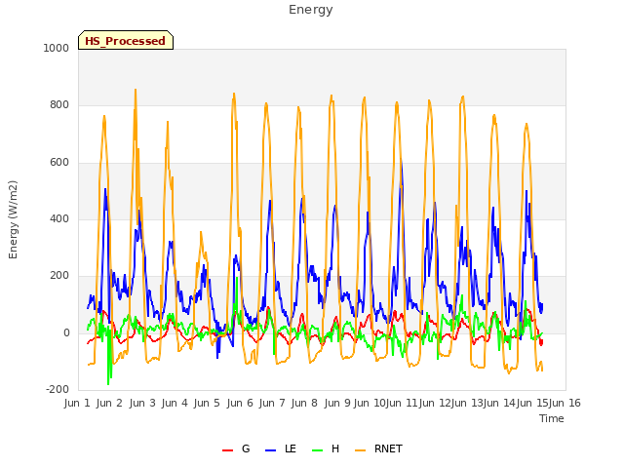This screenshot has width=624, height=468.
Task: Click the 600 y-axis tick label
Action: tap(59, 163)
